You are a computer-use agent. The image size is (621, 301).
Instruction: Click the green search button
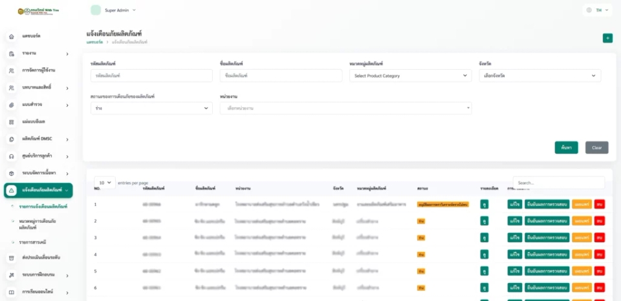pos(566,147)
